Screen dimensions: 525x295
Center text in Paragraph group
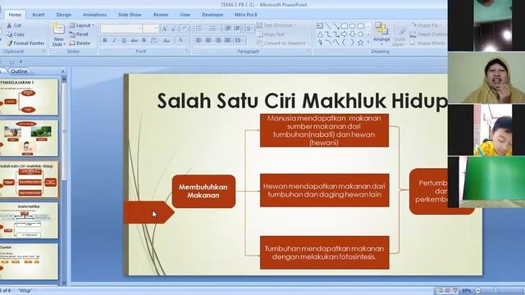pyautogui.click(x=208, y=40)
